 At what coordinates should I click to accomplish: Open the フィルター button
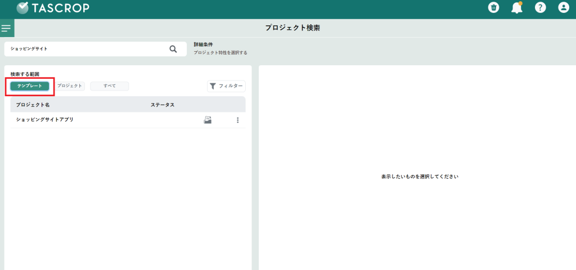click(x=226, y=86)
